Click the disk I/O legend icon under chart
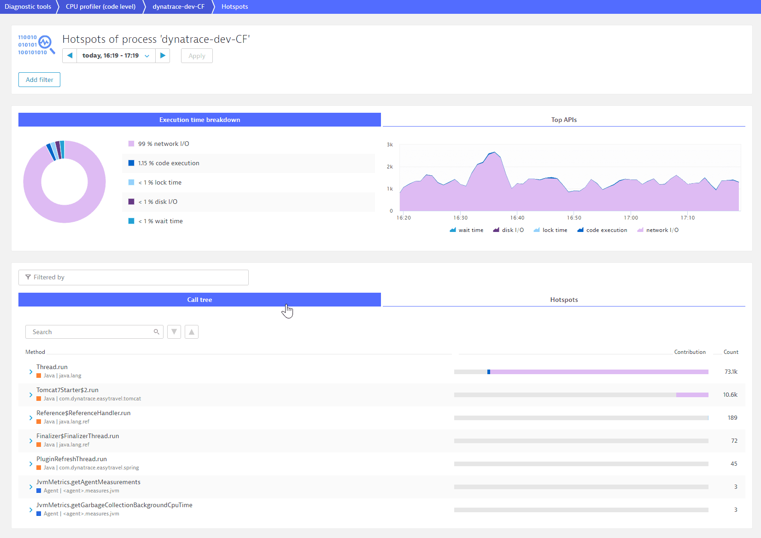The height and width of the screenshot is (538, 761). [x=496, y=230]
